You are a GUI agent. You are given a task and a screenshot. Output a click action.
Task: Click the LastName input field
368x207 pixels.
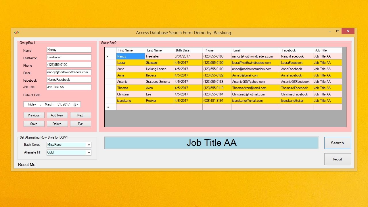click(x=69, y=57)
